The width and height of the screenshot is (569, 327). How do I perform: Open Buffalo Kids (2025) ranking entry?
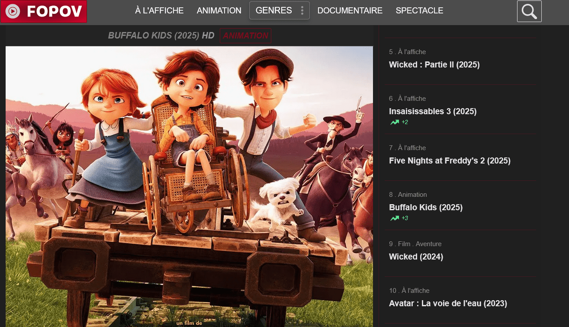coord(426,208)
